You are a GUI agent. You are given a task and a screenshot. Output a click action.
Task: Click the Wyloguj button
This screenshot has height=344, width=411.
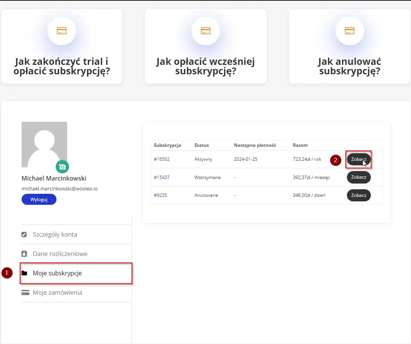coord(39,199)
